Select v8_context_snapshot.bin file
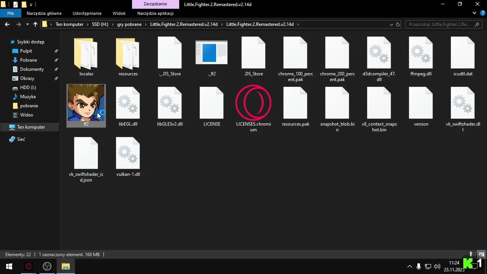Image resolution: width=487 pixels, height=274 pixels. (x=379, y=109)
